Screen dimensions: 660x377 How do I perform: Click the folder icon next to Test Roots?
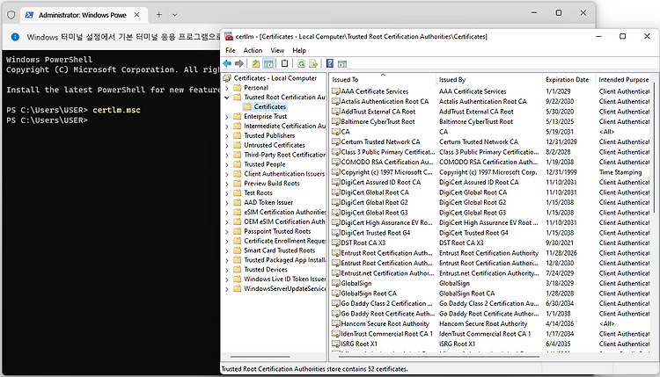[x=237, y=192]
